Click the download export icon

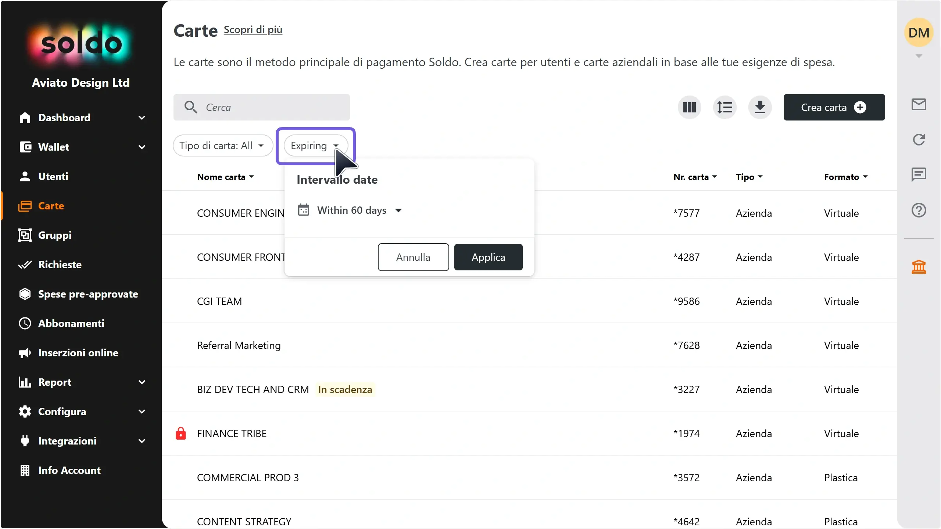click(760, 107)
